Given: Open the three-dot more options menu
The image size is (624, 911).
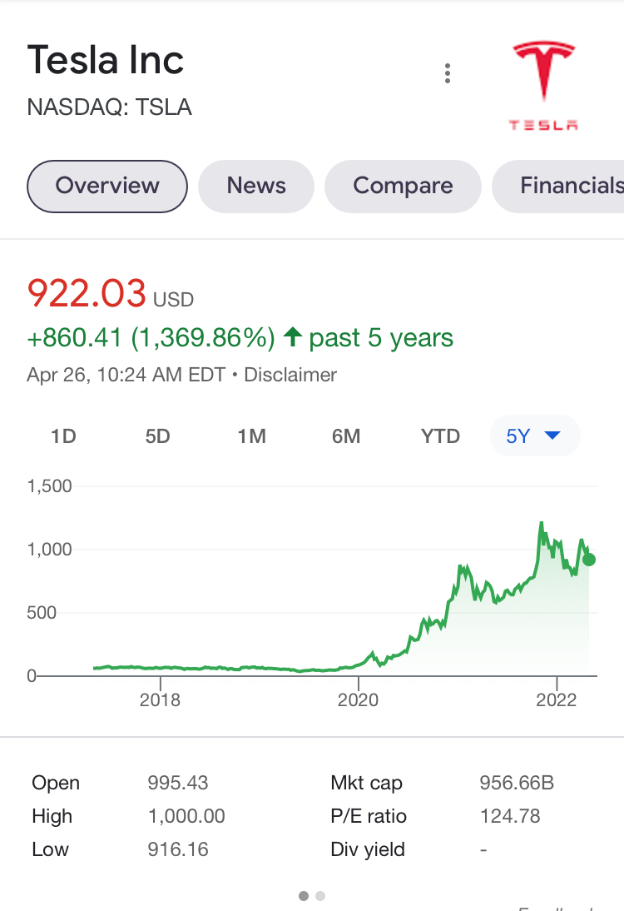Looking at the screenshot, I should pyautogui.click(x=447, y=73).
